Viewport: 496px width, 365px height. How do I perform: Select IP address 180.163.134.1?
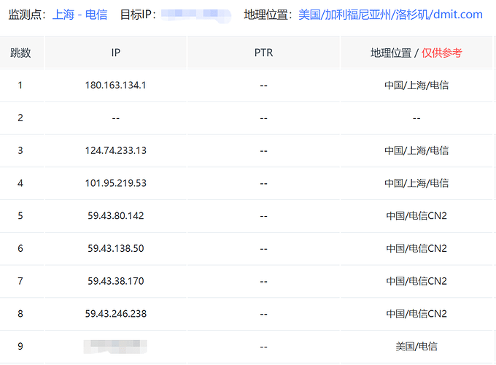click(x=116, y=85)
